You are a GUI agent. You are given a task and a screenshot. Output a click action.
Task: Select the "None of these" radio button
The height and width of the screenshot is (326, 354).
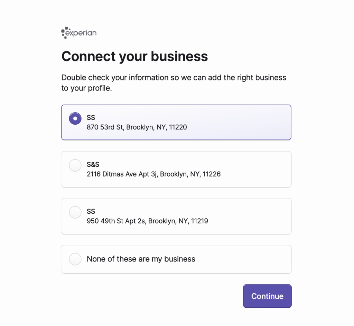[x=75, y=259]
